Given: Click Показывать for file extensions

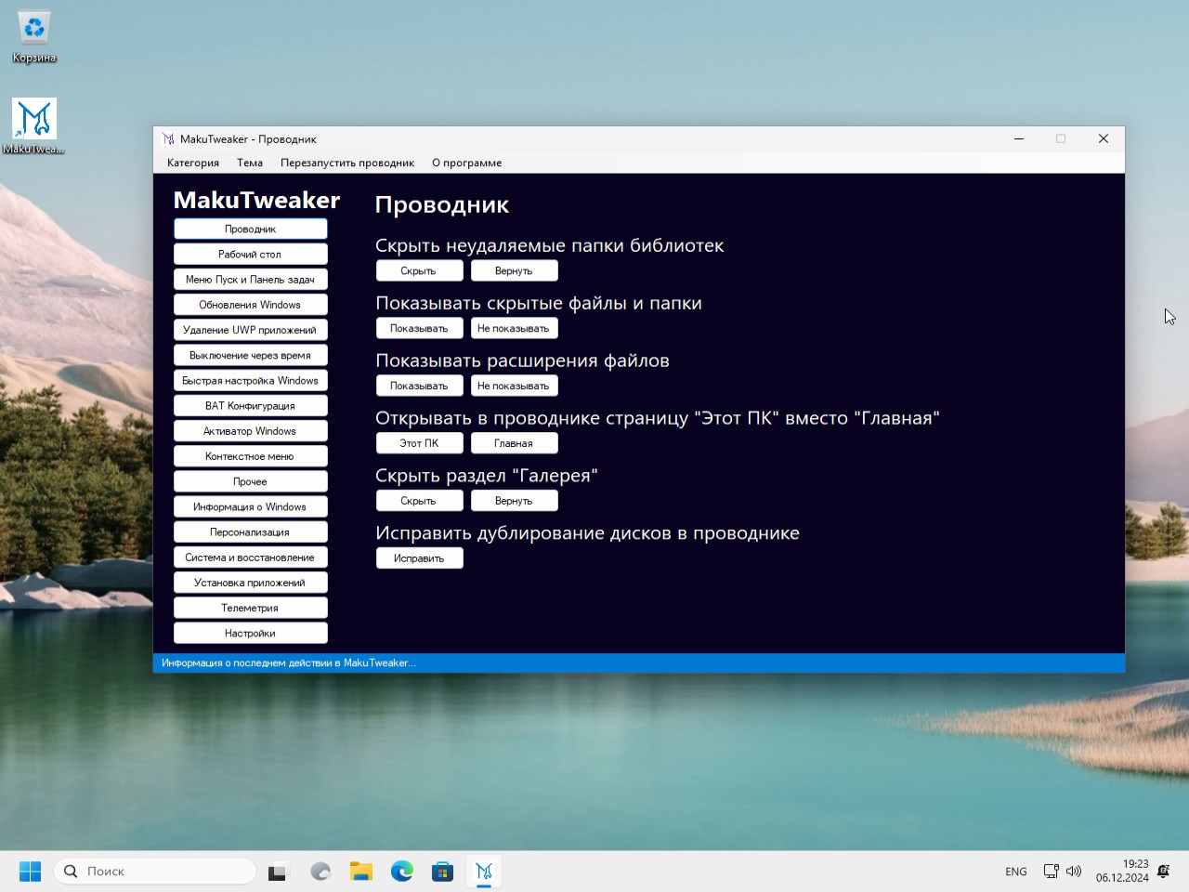Looking at the screenshot, I should click(419, 386).
